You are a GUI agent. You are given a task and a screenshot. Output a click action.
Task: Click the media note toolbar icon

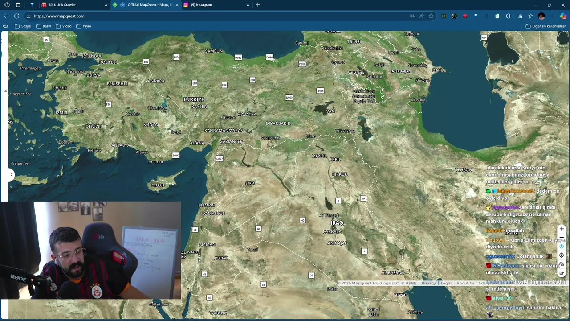(x=520, y=16)
